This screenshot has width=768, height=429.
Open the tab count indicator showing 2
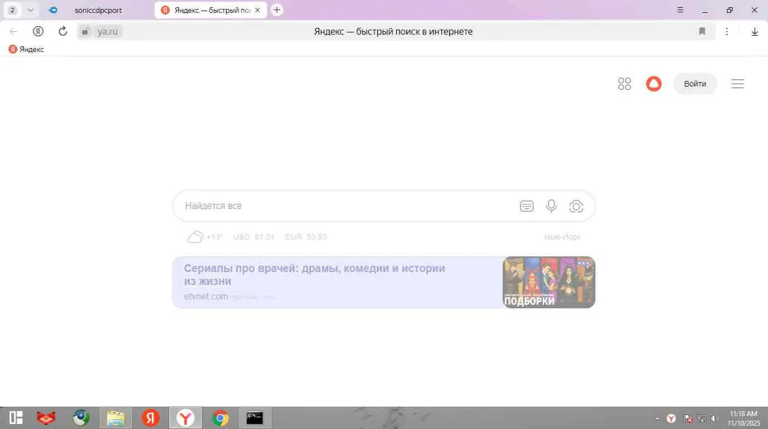tap(12, 10)
